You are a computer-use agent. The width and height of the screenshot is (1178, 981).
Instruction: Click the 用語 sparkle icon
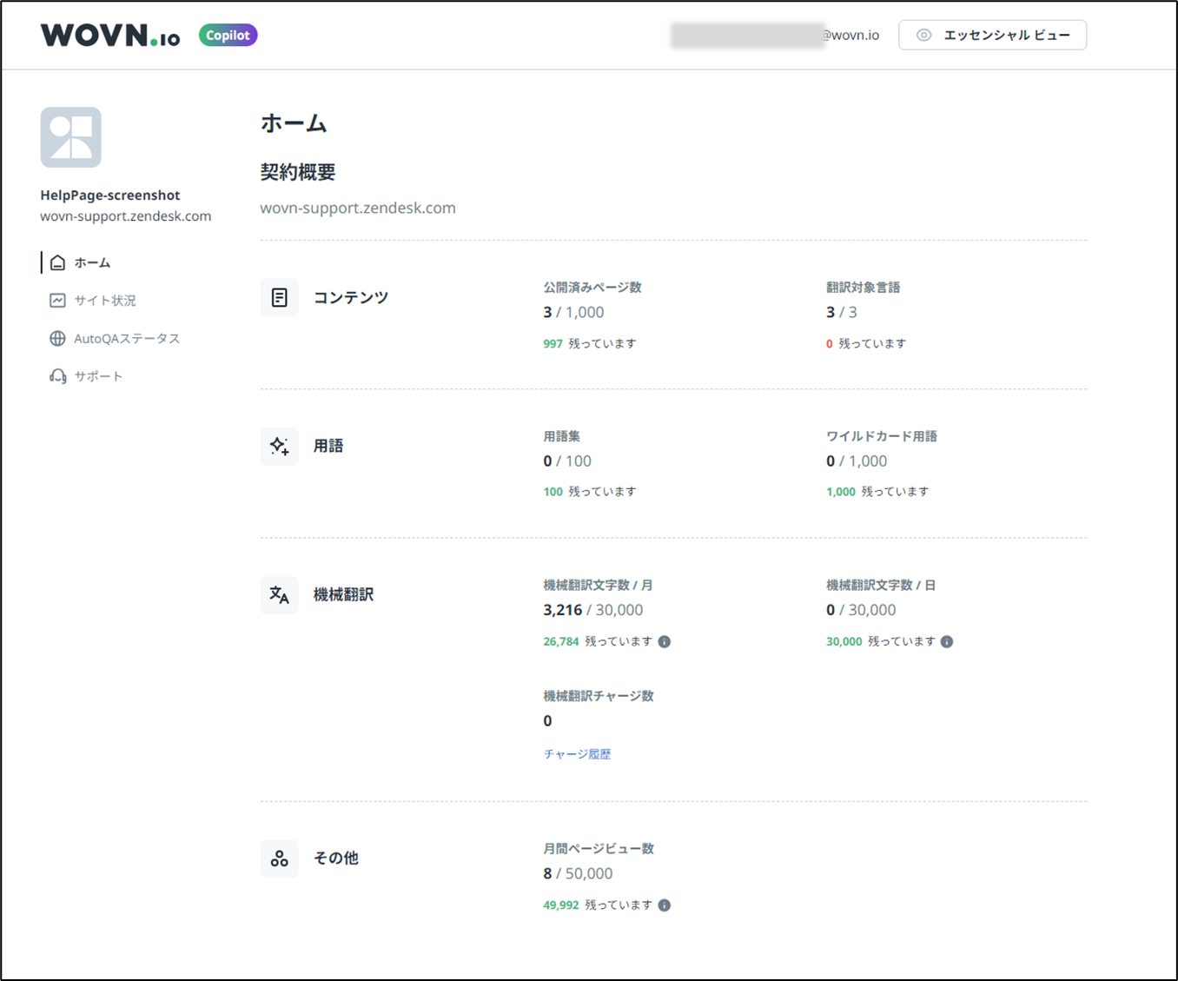279,447
